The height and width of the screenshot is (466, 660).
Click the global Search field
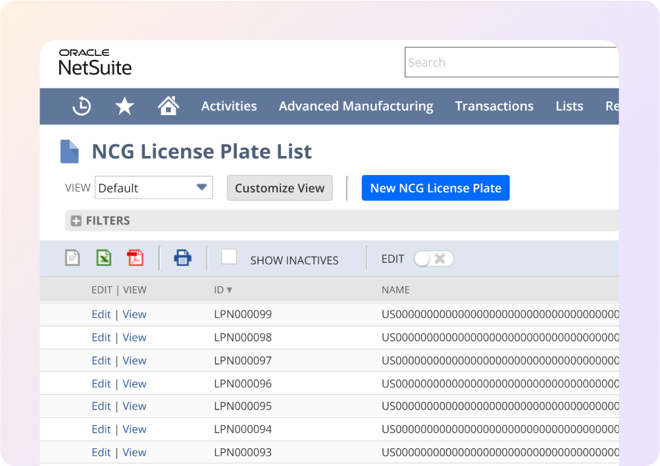[511, 63]
